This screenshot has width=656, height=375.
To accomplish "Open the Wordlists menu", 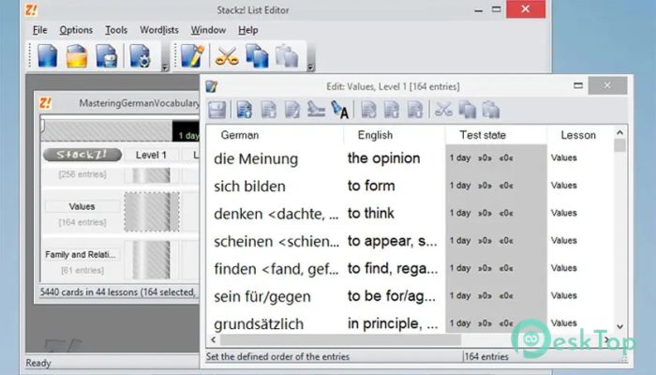I will 159,30.
